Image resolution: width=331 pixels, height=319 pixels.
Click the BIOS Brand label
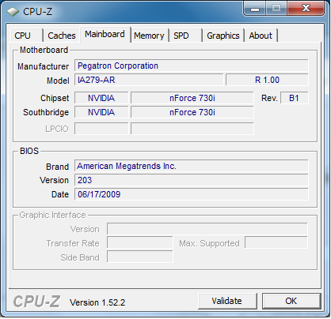pos(57,167)
